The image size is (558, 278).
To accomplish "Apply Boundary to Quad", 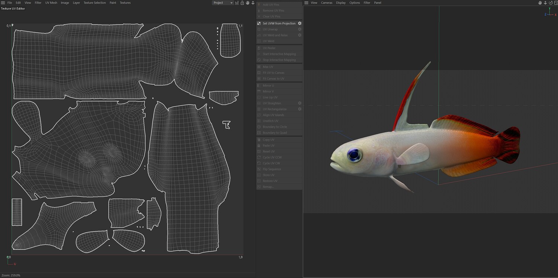I will tap(279, 133).
